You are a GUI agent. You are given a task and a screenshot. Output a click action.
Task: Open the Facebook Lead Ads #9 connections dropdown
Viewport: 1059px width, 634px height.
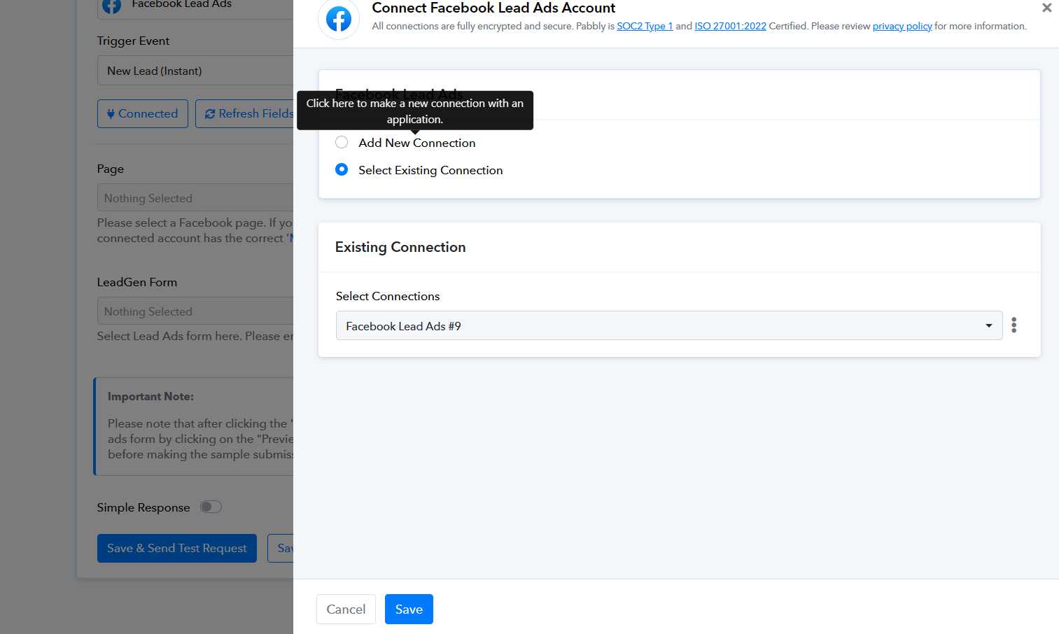coord(669,325)
